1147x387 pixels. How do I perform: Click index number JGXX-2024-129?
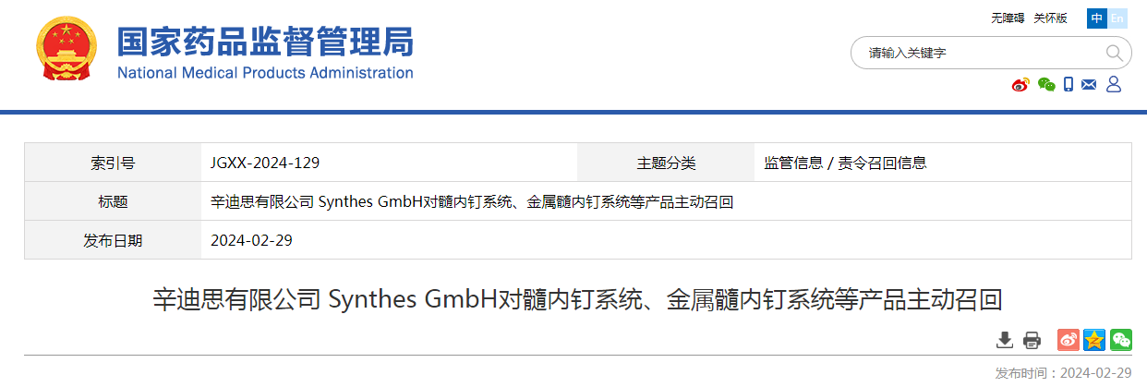pos(265,163)
